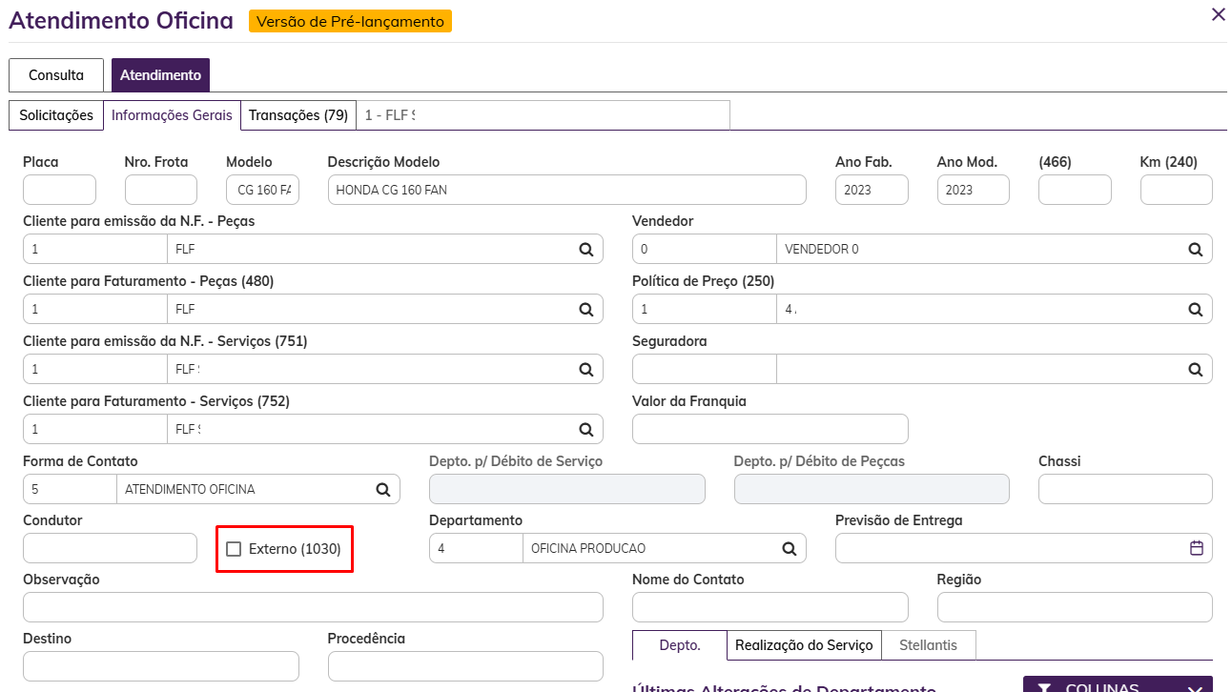Screen dimensions: 1231x692
Task: Click the Vendedor search magnifier icon
Action: tap(1195, 250)
